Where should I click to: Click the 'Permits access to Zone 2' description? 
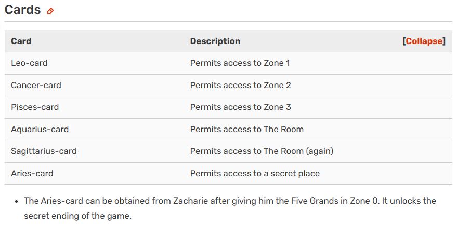point(240,85)
